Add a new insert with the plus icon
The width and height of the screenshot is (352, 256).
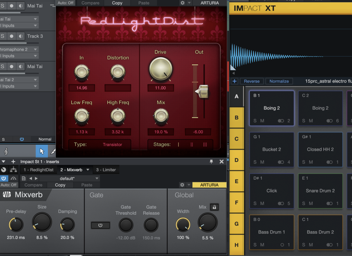[13, 161]
